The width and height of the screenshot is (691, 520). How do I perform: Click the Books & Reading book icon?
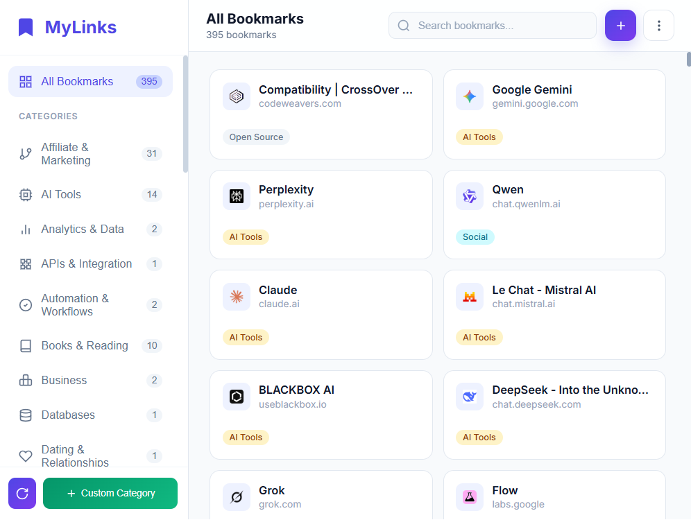point(26,345)
